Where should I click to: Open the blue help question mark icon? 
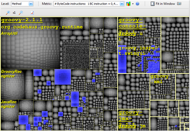pos(137,4)
